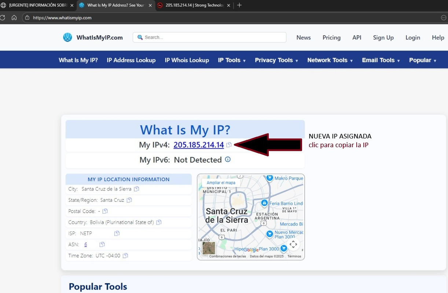Click the Nuevo Mercado Plan 3000 pin on the map
Viewport: 448px width, 293px height.
coord(269,234)
